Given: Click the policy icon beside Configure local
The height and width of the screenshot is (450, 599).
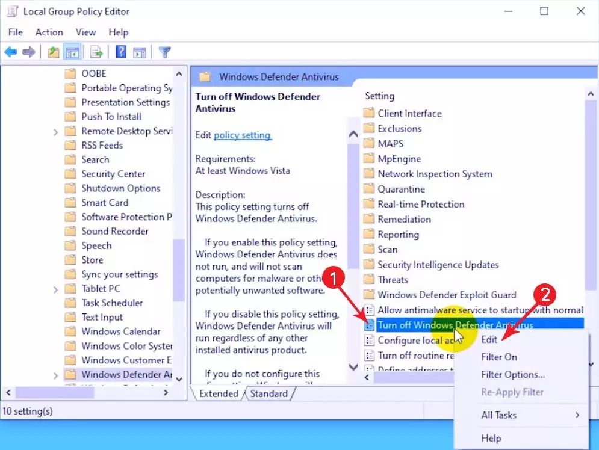Looking at the screenshot, I should (x=369, y=340).
